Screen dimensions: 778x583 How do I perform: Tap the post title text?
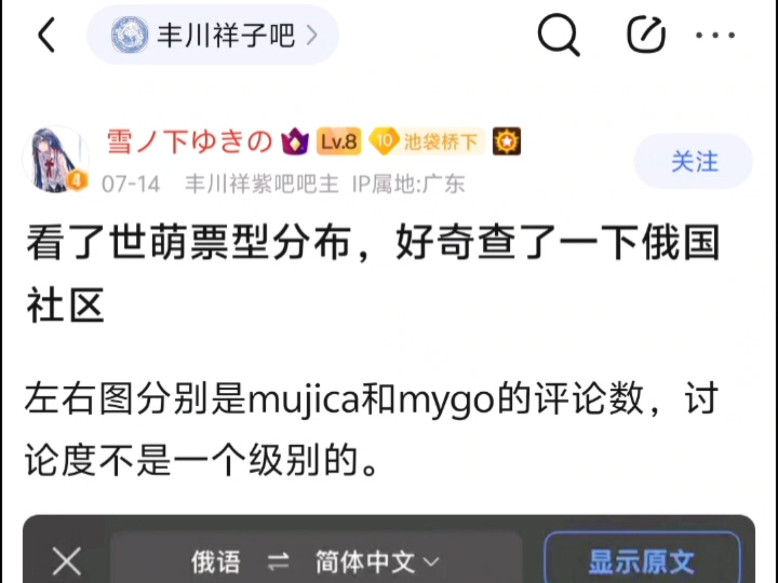pyautogui.click(x=373, y=274)
